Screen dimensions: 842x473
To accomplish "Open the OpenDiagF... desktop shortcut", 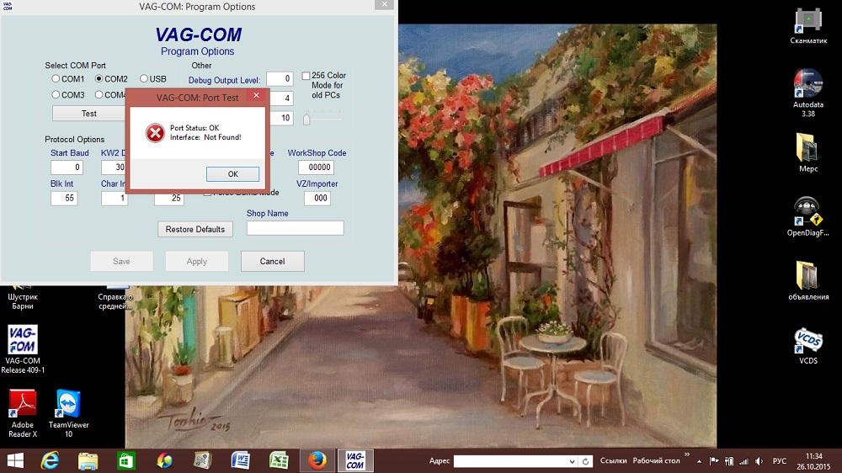I will (808, 217).
